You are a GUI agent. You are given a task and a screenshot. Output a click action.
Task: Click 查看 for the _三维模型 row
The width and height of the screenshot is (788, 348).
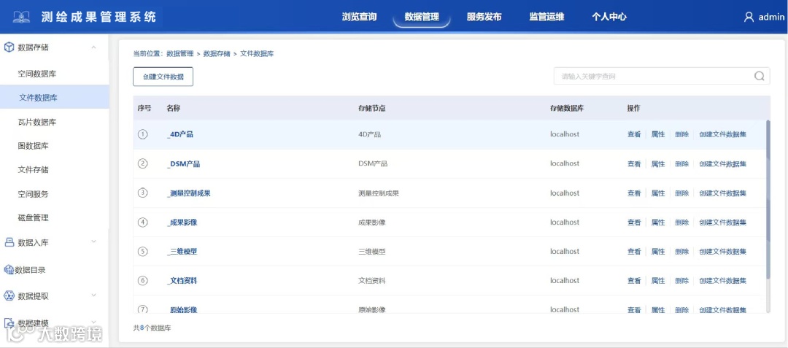click(634, 252)
